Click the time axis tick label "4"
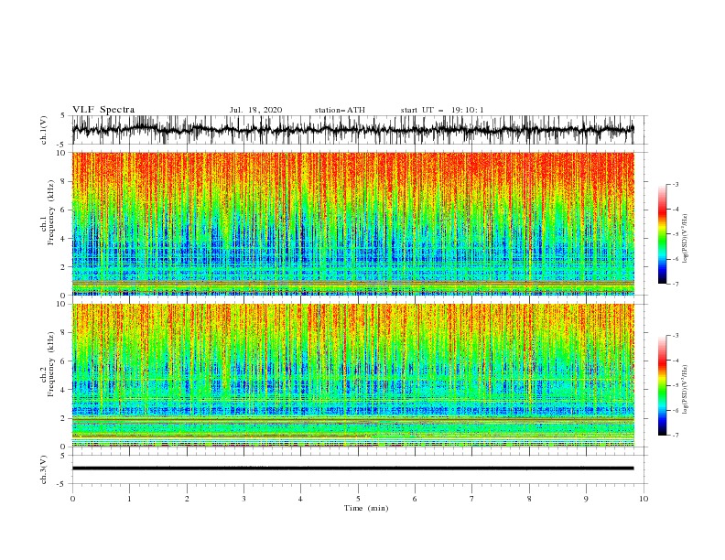The width and height of the screenshot is (725, 560). [x=300, y=499]
